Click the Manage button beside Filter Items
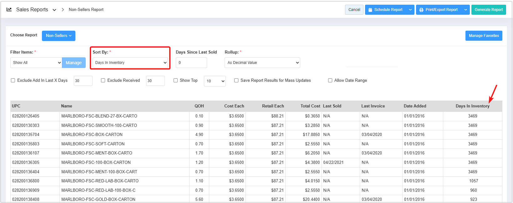This screenshot has width=513, height=203. point(74,63)
